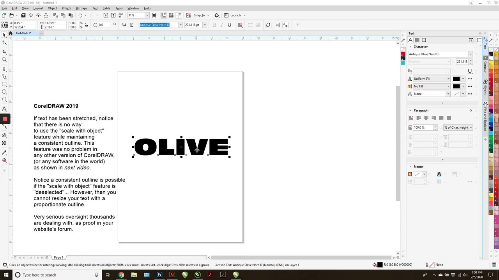Open background fill settings ellipsis button

[470, 86]
